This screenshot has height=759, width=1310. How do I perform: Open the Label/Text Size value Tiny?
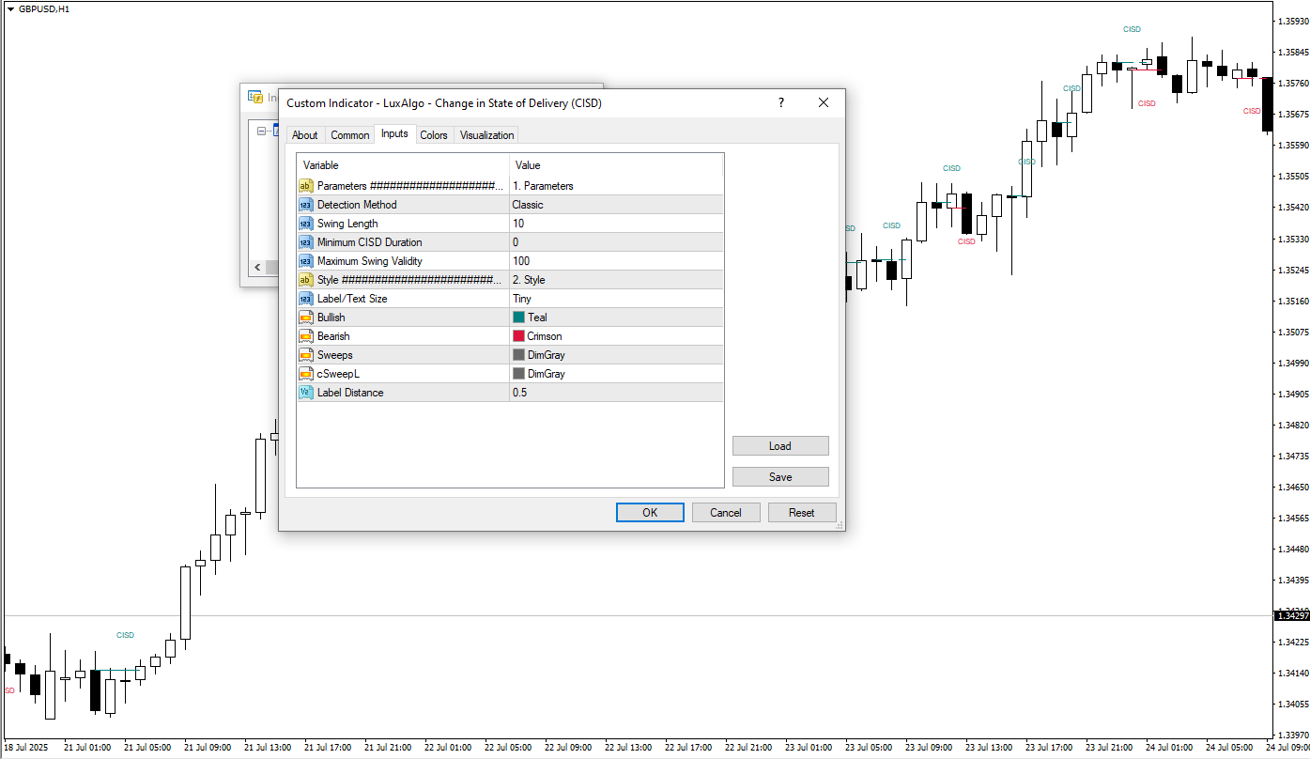click(616, 299)
